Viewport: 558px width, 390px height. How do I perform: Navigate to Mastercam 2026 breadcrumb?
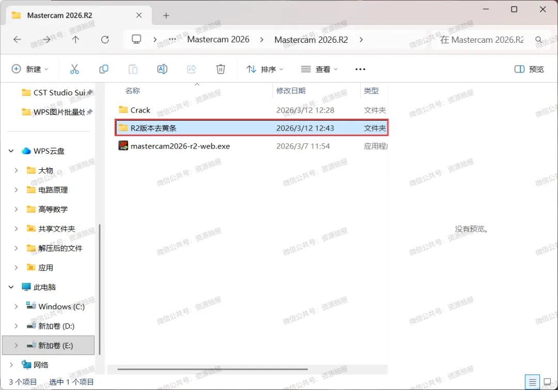[218, 39]
